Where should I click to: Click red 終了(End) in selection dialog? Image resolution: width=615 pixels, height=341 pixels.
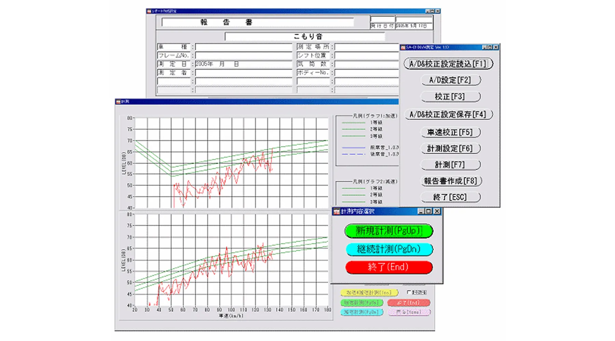click(x=389, y=267)
